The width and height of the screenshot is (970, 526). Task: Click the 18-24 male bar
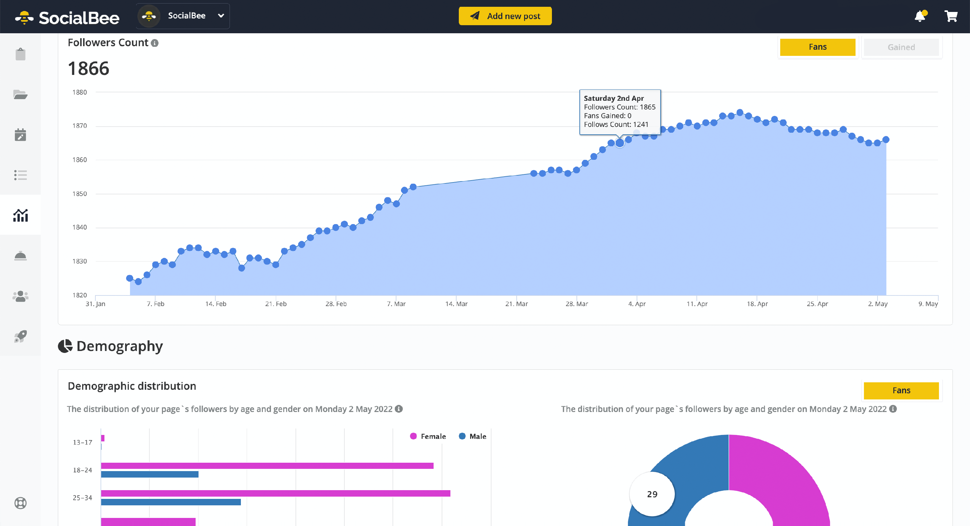pos(150,474)
